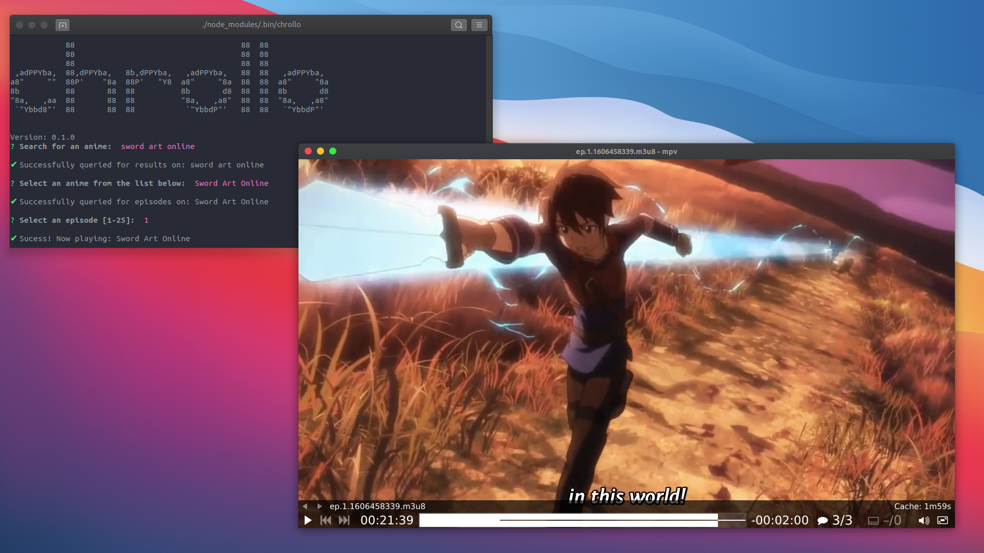Click 'Search for an anime:' prompt
Screen dimensions: 984x553
pyautogui.click(x=65, y=146)
